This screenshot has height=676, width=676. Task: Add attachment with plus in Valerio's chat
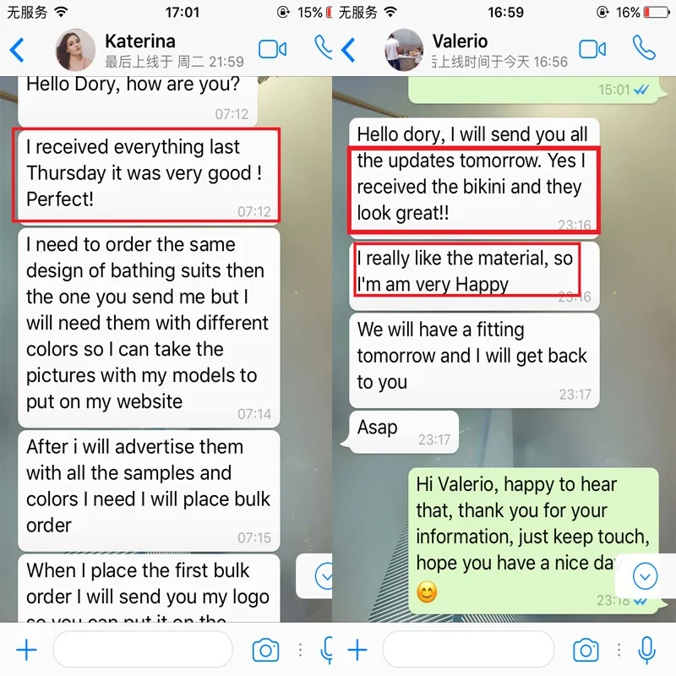357,650
